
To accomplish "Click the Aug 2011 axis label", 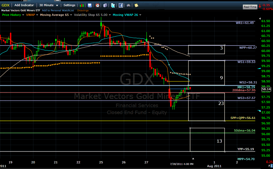I will click(x=214, y=166).
